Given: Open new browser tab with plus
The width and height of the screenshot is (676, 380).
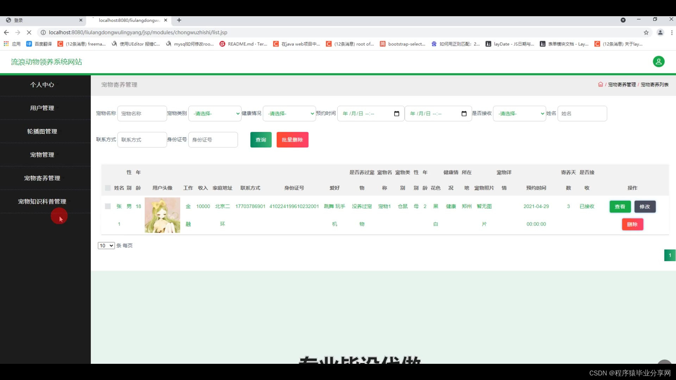Looking at the screenshot, I should [179, 20].
